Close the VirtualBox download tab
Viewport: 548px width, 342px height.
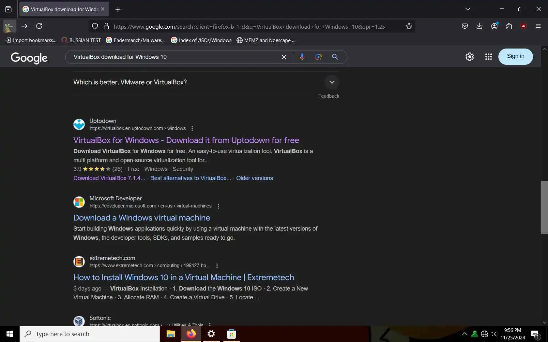[x=103, y=9]
